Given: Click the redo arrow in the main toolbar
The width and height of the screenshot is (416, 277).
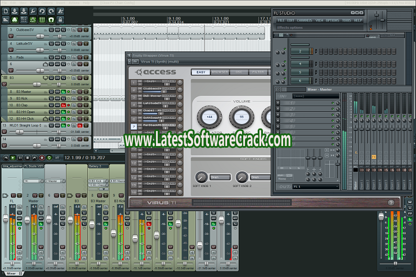Looking at the screenshot, I should click(x=51, y=11).
